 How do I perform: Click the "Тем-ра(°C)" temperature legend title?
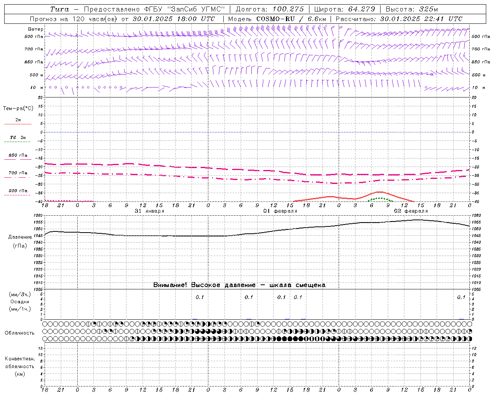pyautogui.click(x=18, y=109)
